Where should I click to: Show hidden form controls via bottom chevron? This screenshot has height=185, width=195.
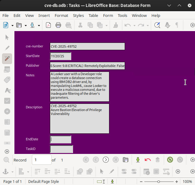point(7,152)
